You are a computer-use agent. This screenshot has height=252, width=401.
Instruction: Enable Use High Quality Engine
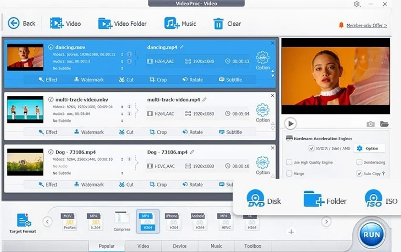click(289, 162)
